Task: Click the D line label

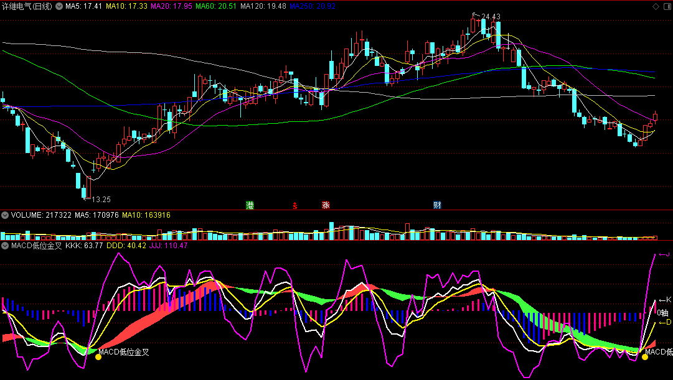Action: click(x=665, y=323)
